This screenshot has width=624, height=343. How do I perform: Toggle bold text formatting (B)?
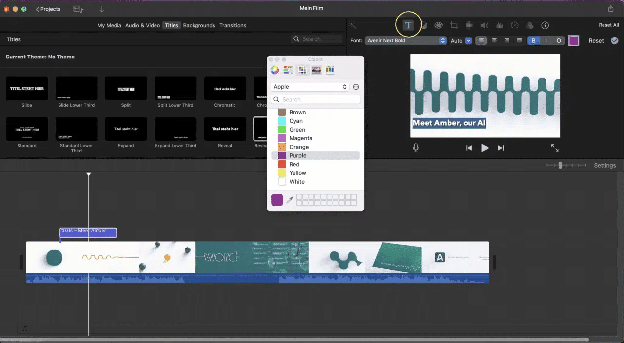(533, 41)
